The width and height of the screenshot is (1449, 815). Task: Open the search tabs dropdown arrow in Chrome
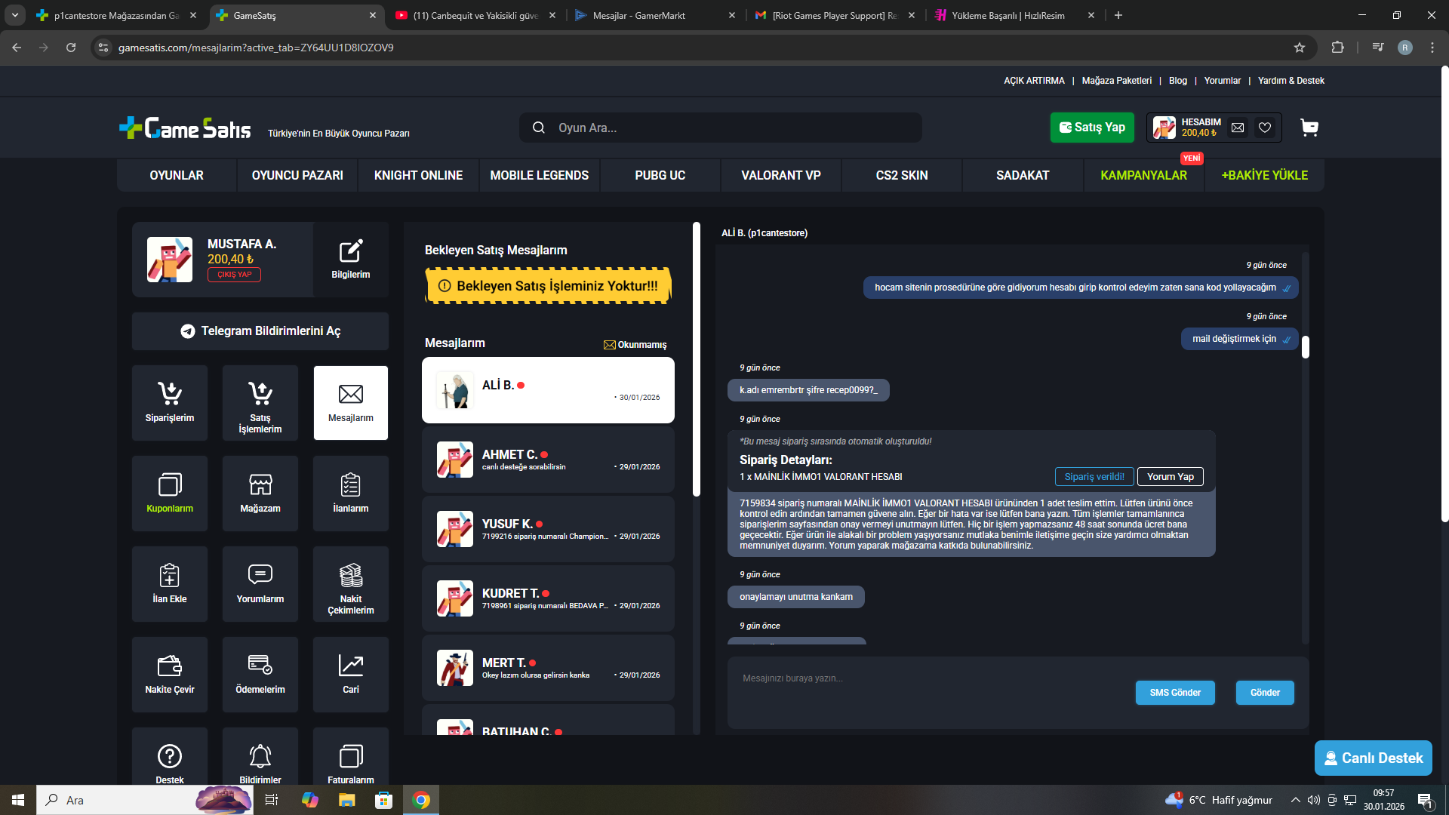(x=15, y=15)
